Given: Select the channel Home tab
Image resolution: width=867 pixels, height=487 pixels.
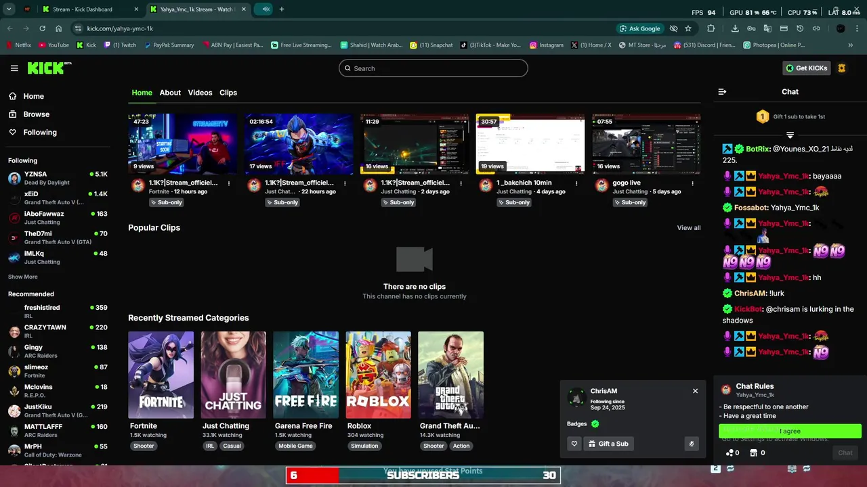Looking at the screenshot, I should 142,93.
